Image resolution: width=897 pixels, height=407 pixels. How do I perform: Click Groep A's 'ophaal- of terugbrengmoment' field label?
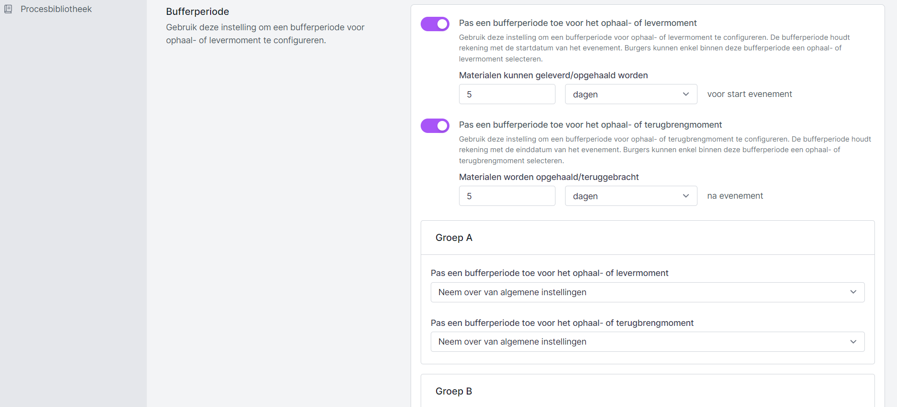[x=562, y=323]
